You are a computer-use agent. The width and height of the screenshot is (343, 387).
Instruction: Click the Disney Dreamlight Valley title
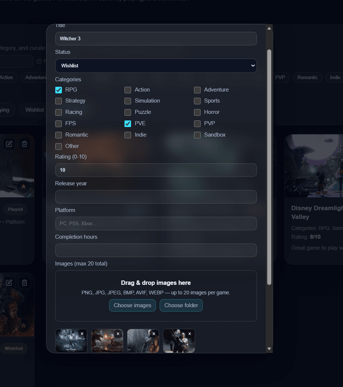pyautogui.click(x=317, y=212)
